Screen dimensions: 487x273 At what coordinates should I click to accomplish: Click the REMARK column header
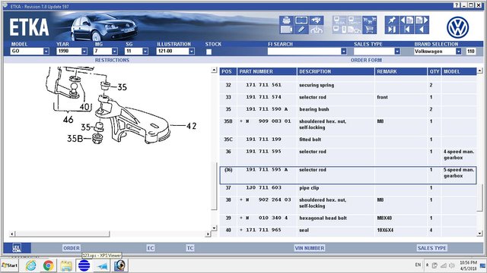[x=401, y=71]
